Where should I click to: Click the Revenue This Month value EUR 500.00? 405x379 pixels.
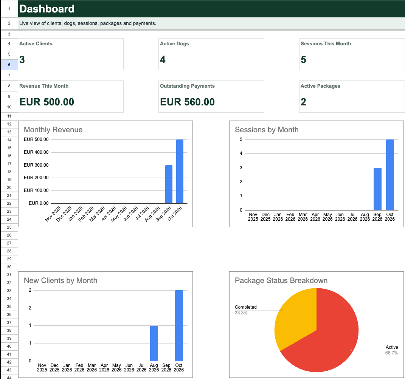pyautogui.click(x=47, y=102)
